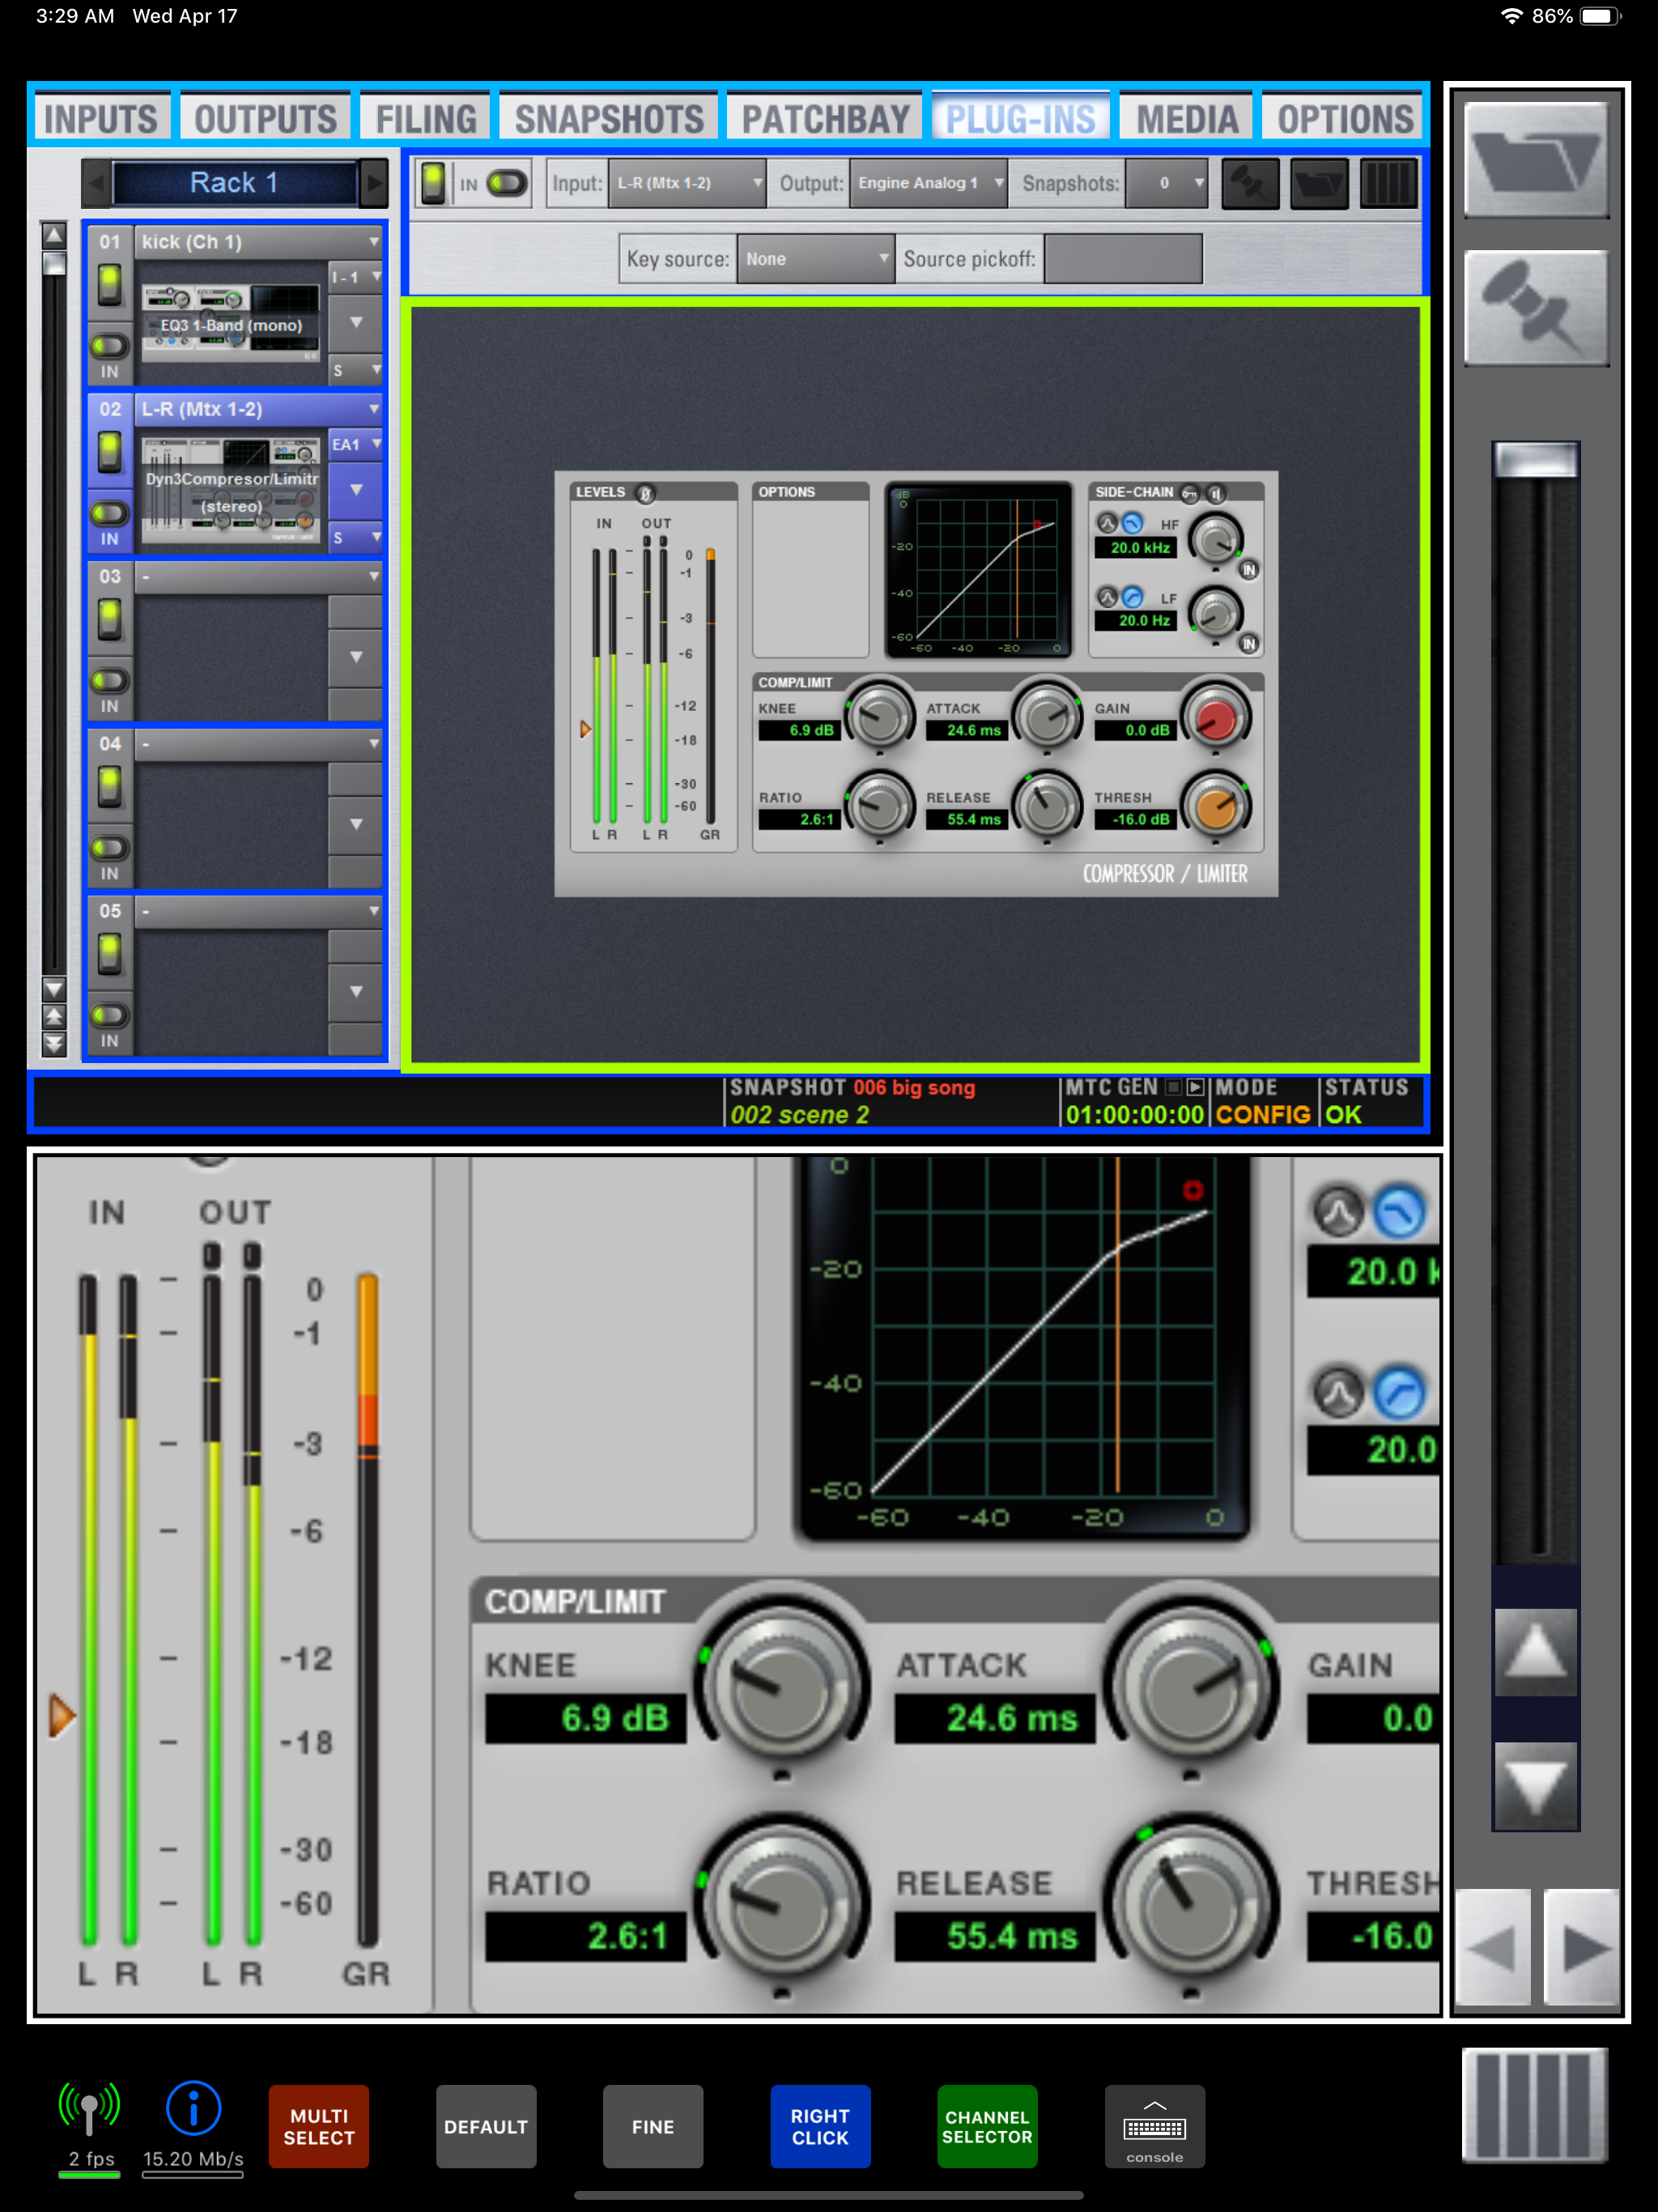Toggle IN switch on rack slot 02
Screen dimensions: 1658x2212
(109, 513)
